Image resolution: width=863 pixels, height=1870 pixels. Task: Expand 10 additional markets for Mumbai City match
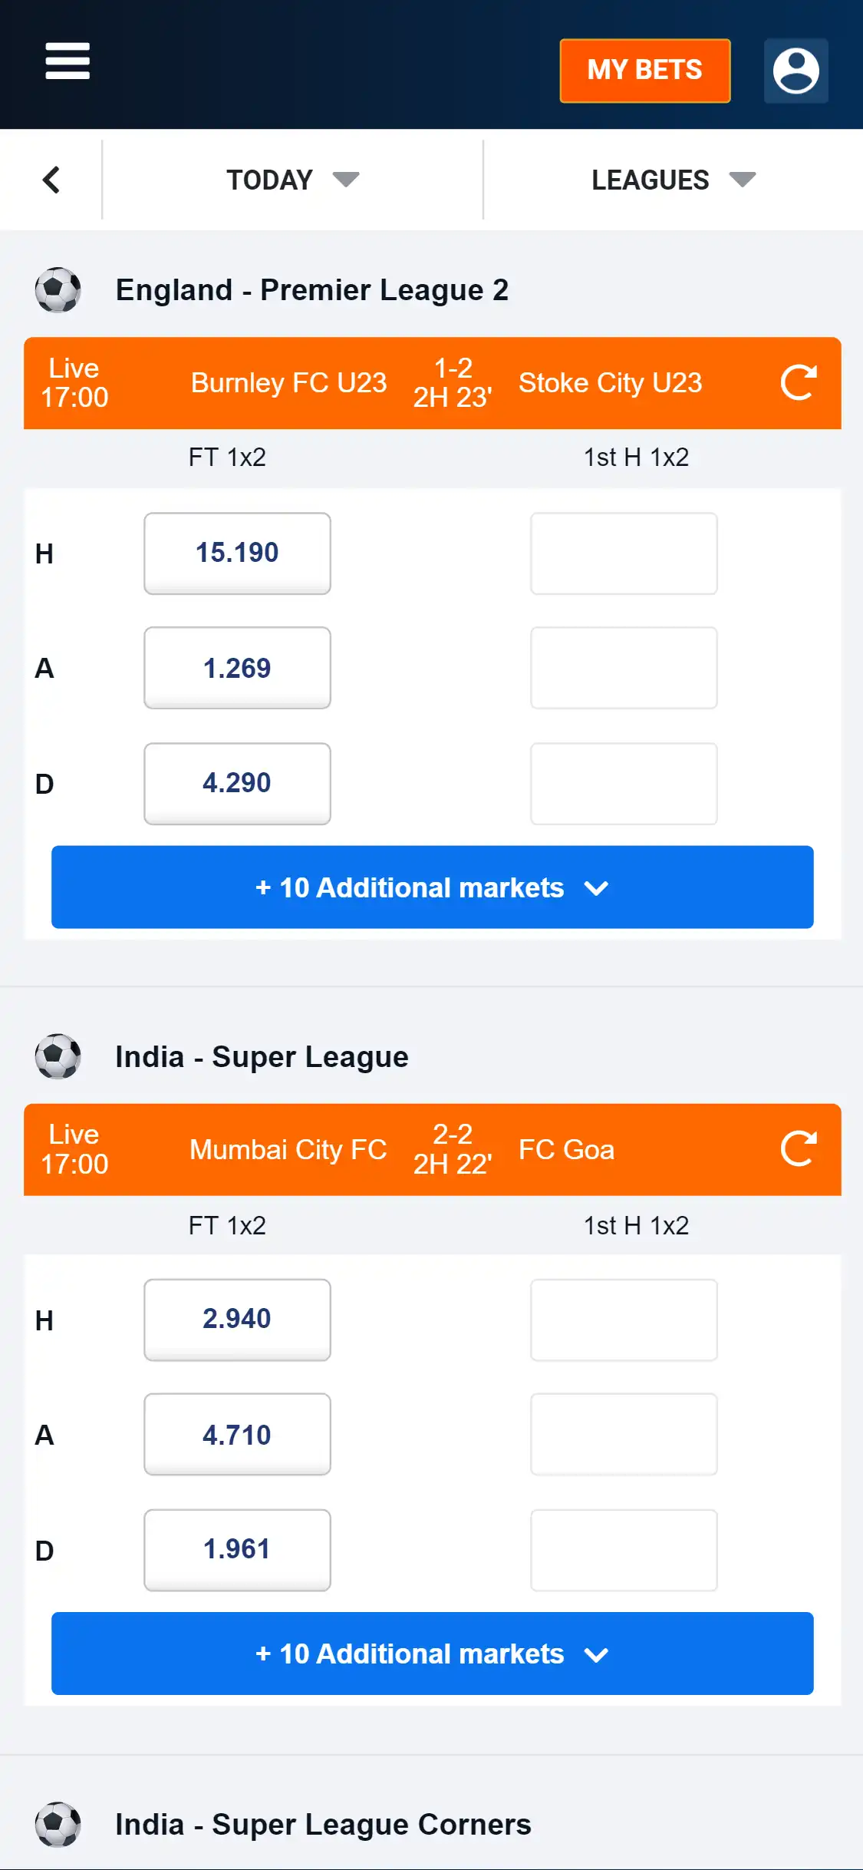click(432, 1654)
